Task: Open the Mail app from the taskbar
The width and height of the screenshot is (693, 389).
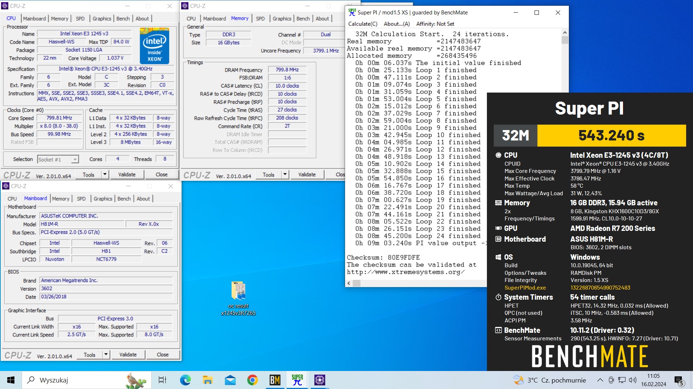Action: tap(230, 380)
